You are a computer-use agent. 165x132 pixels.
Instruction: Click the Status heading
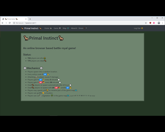click(27, 55)
